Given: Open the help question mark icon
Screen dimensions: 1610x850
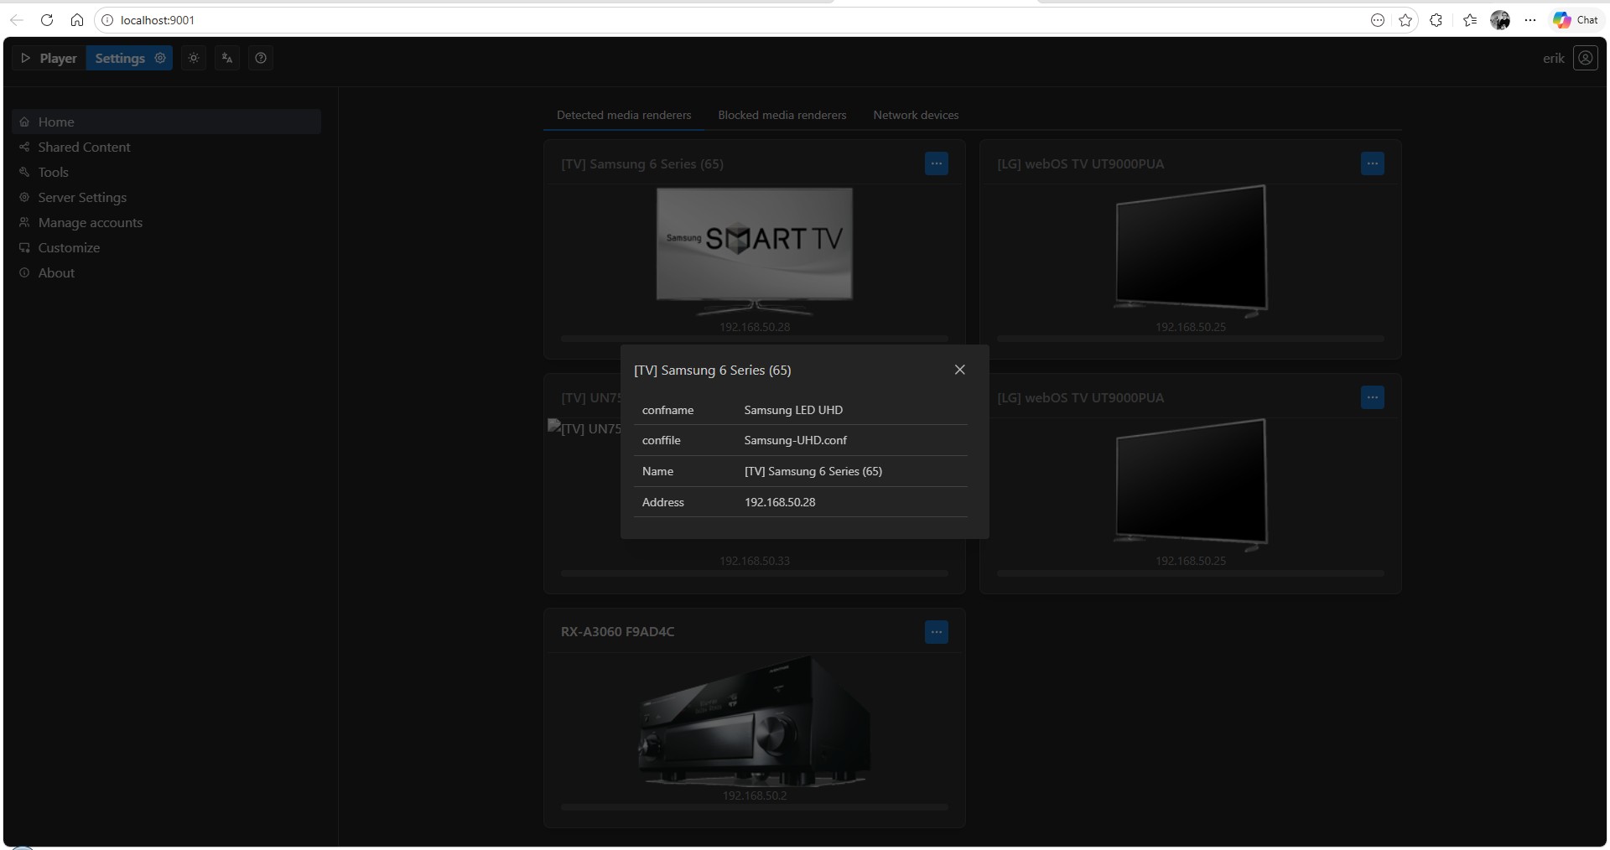Looking at the screenshot, I should [261, 58].
